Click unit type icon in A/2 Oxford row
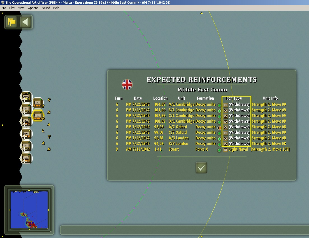This screenshot has width=309, height=238. [x=226, y=127]
